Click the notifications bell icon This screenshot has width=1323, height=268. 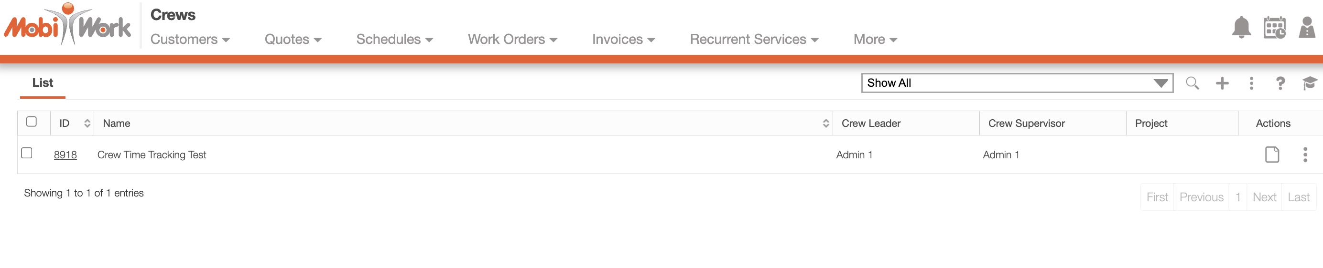point(1241,27)
